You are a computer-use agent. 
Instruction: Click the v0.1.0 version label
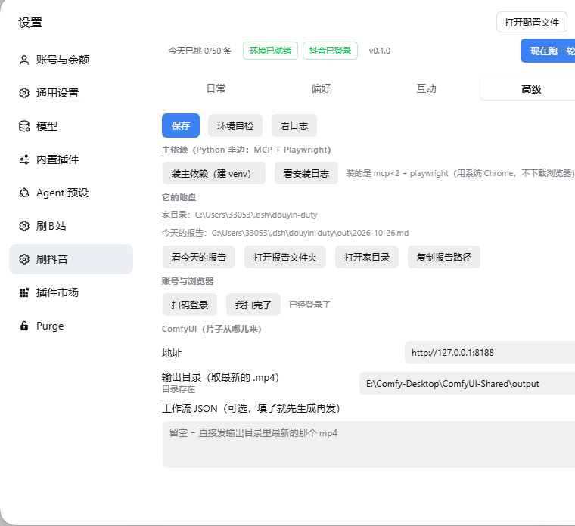pos(380,51)
